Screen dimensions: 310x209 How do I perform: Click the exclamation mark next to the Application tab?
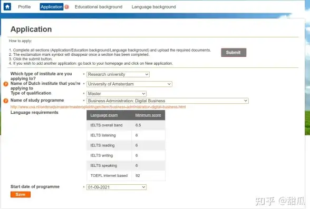tap(66, 7)
